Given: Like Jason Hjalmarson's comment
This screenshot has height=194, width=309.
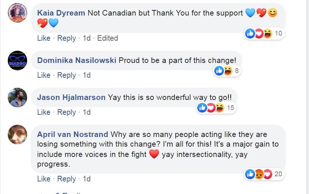Looking at the screenshot, I should pos(44,112).
